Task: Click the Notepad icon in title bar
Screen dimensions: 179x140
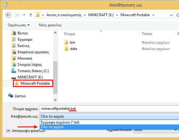Action: coord(5,5)
